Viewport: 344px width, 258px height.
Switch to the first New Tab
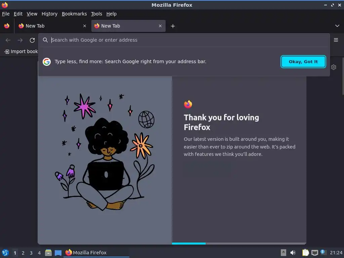(x=52, y=26)
